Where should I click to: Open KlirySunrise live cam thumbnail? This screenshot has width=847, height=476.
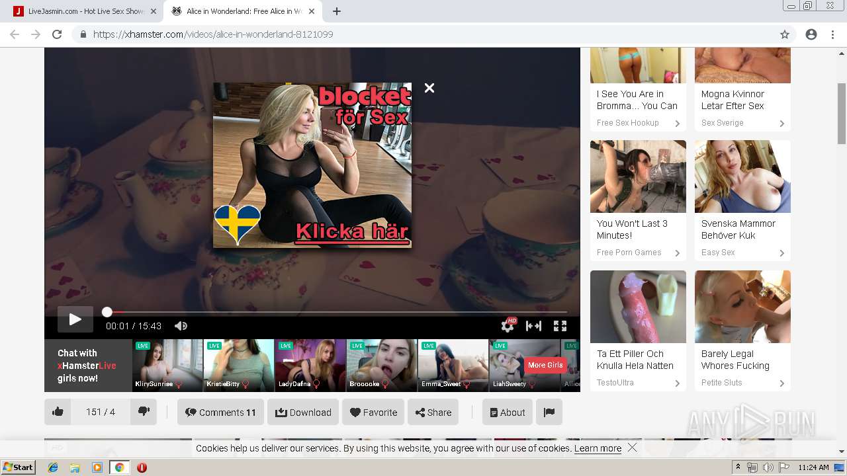(x=167, y=366)
